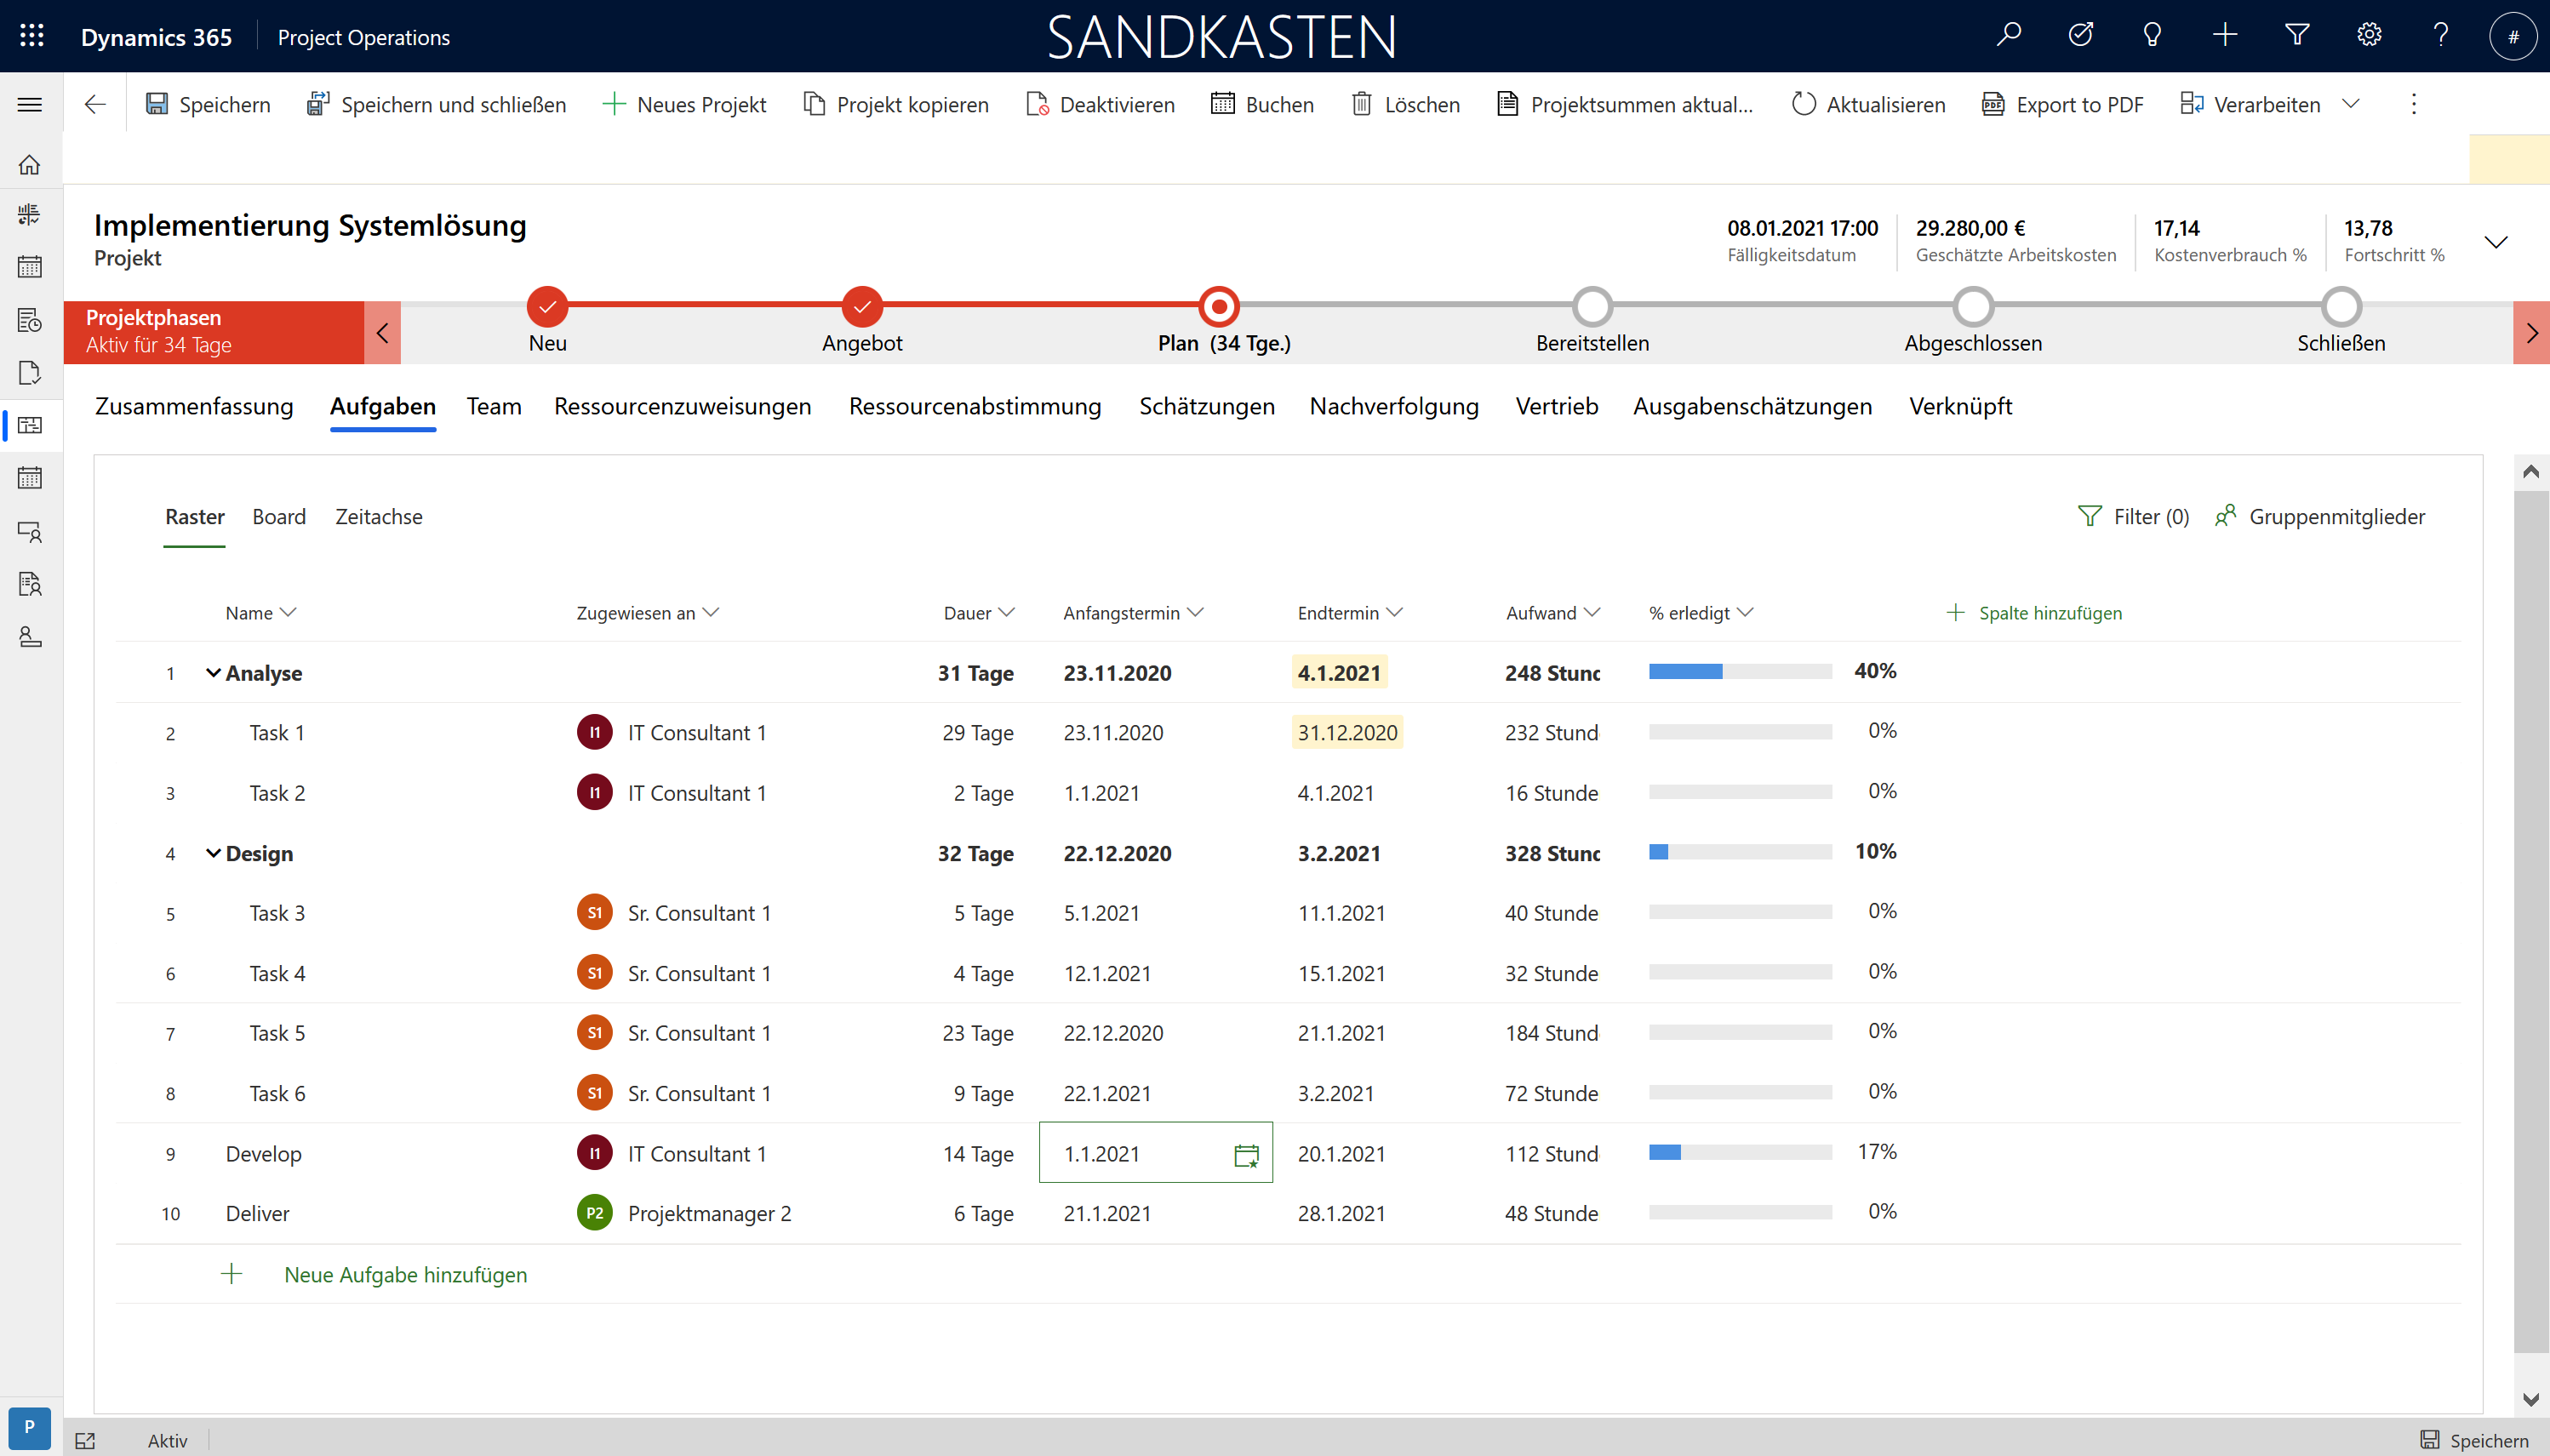The image size is (2550, 1456).
Task: Click the search magnifier icon
Action: (2008, 36)
